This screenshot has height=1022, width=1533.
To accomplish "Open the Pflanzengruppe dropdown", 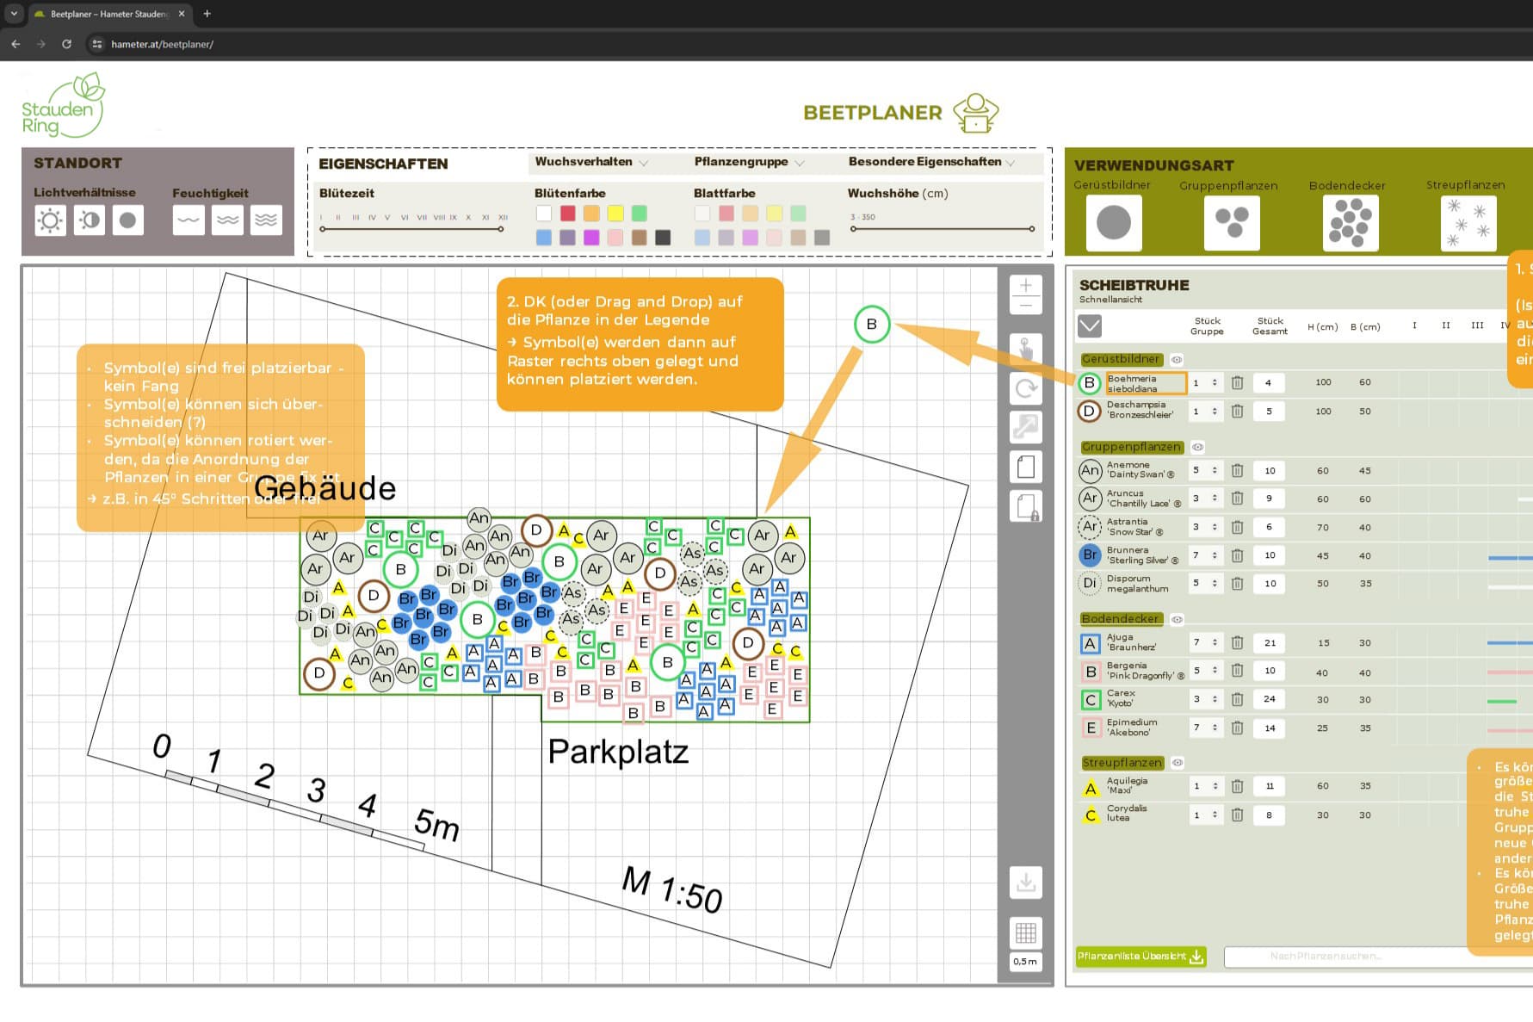I will 749,162.
